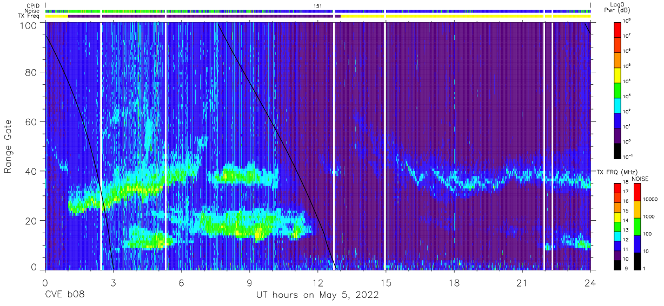Screen dimensions: 664x306
Task: Click the x-axis tick label '15'
Action: click(x=386, y=282)
